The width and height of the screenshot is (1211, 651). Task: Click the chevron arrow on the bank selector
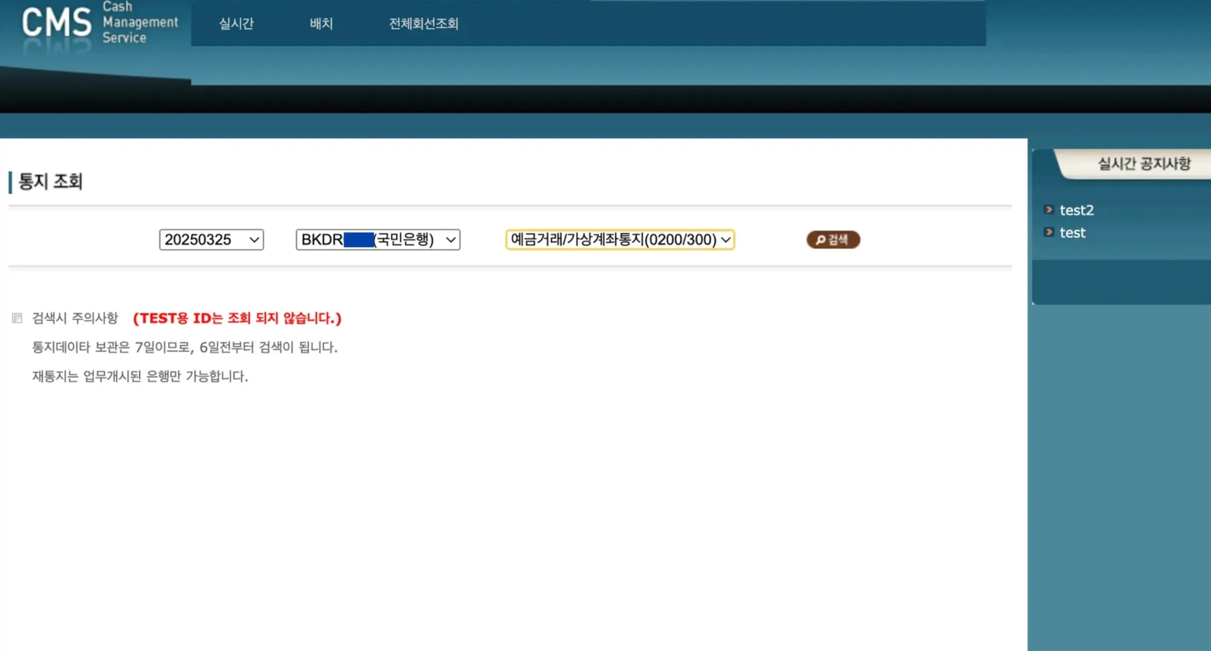coord(451,240)
